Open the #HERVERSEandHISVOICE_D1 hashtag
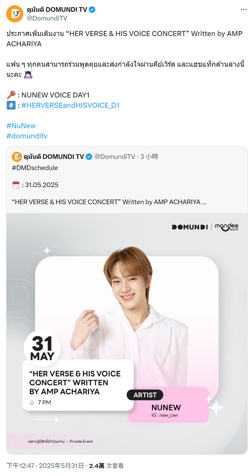This screenshot has width=252, height=476. pos(70,105)
